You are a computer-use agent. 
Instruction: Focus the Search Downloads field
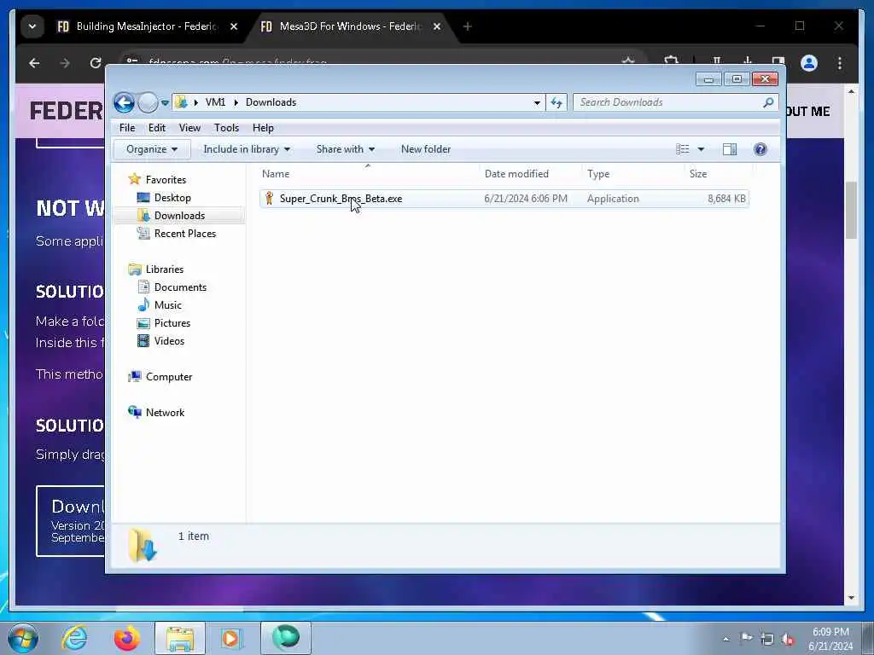[x=667, y=102]
